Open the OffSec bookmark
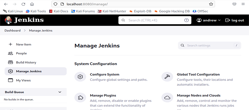 200,11
